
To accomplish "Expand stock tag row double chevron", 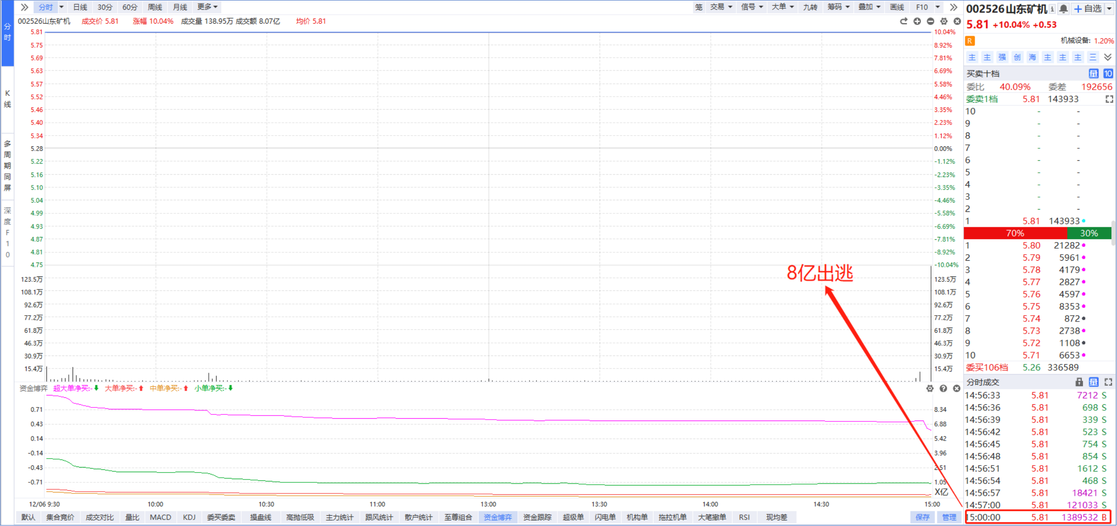I will point(1108,57).
